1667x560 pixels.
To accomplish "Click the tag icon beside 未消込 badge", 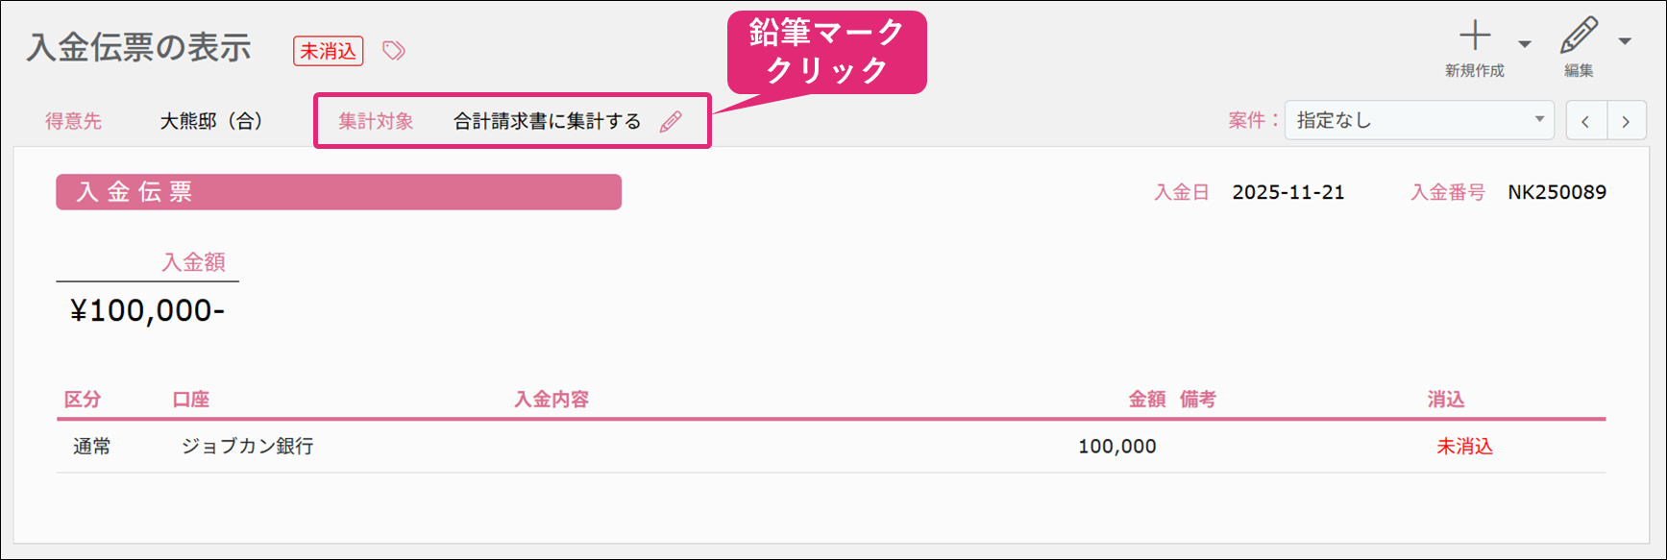I will (x=394, y=51).
